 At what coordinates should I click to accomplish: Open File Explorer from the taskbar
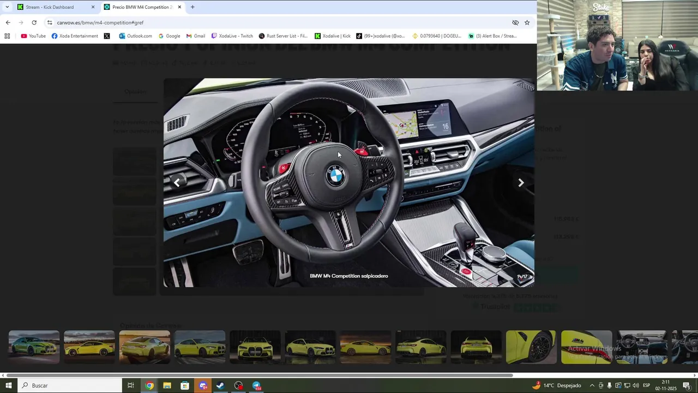click(x=167, y=385)
